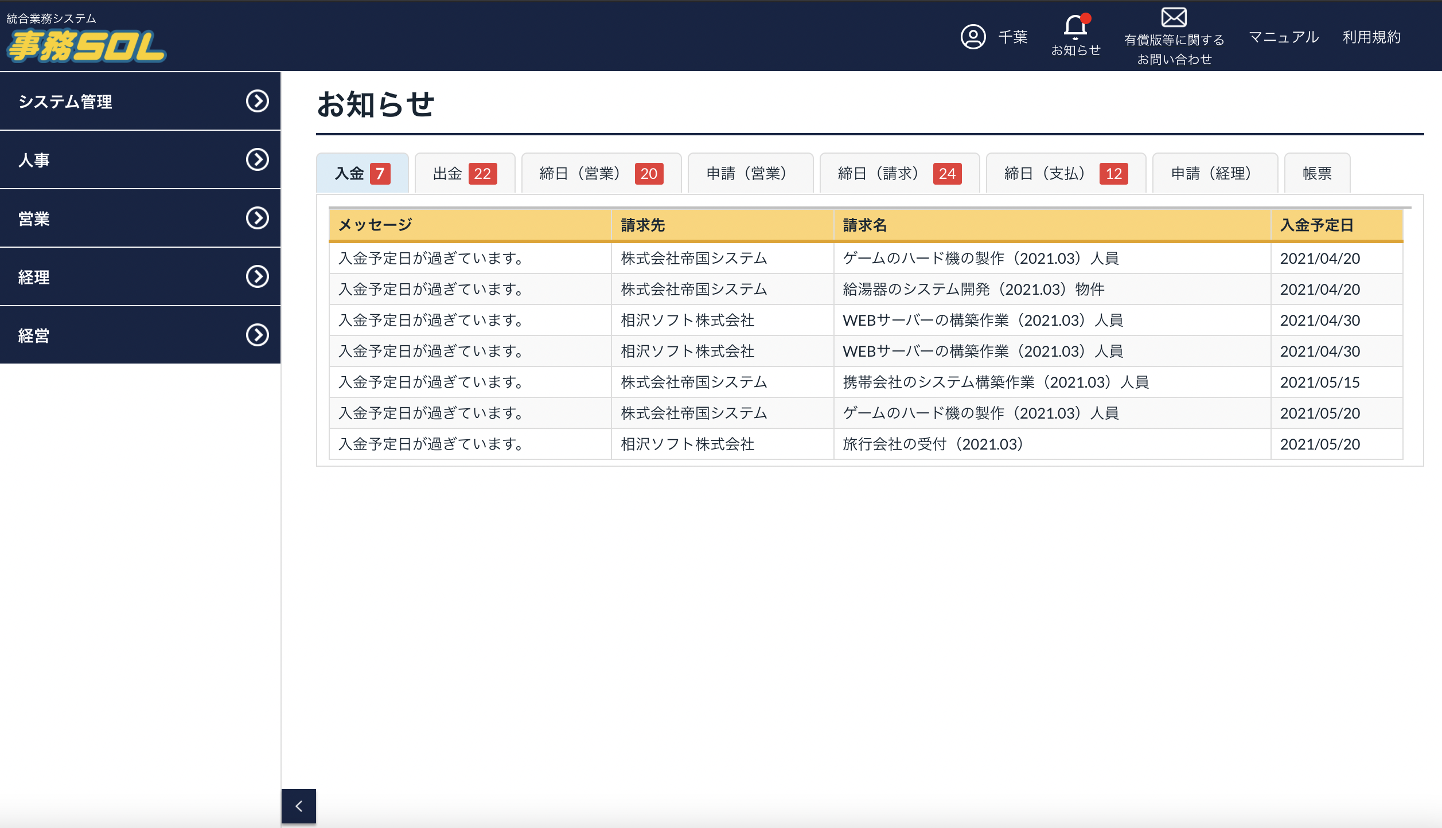The width and height of the screenshot is (1442, 828).
Task: Expand the 営業 menu arrow
Action: 258,218
